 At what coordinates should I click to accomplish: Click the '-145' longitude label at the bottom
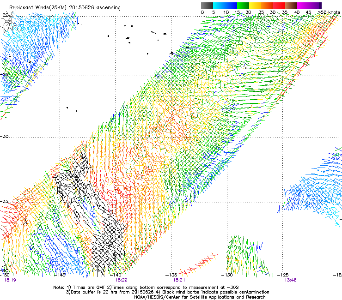(x=60, y=275)
